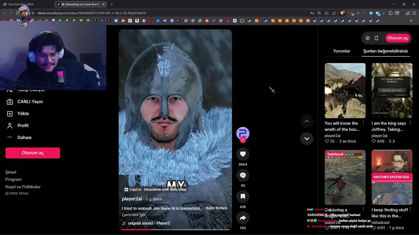Image resolution: width=419 pixels, height=235 pixels.
Task: Open the bookmarks folder icon
Action: tap(242, 21)
